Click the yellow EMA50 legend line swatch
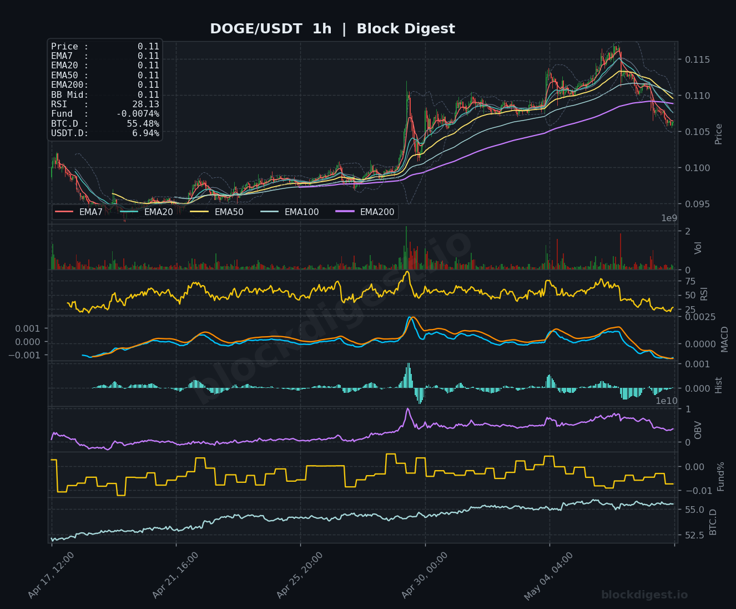Screen dimensions: 736x609 click(x=199, y=212)
